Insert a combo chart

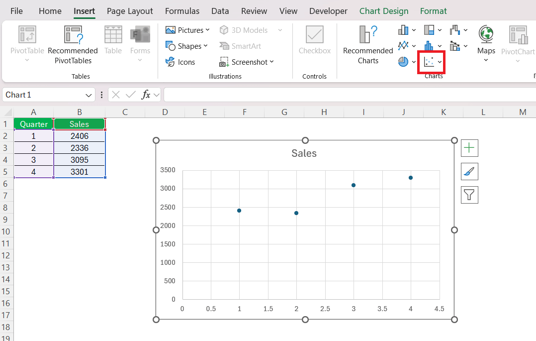point(455,45)
